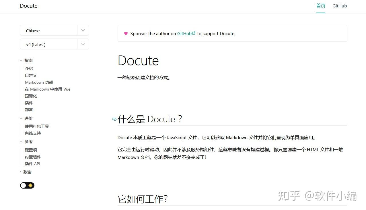Open the 致谢 page in the sidebar
This screenshot has width=366, height=210.
[27, 172]
